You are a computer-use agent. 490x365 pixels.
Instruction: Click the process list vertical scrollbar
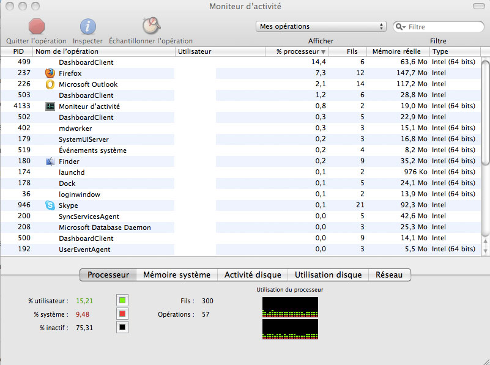485,112
